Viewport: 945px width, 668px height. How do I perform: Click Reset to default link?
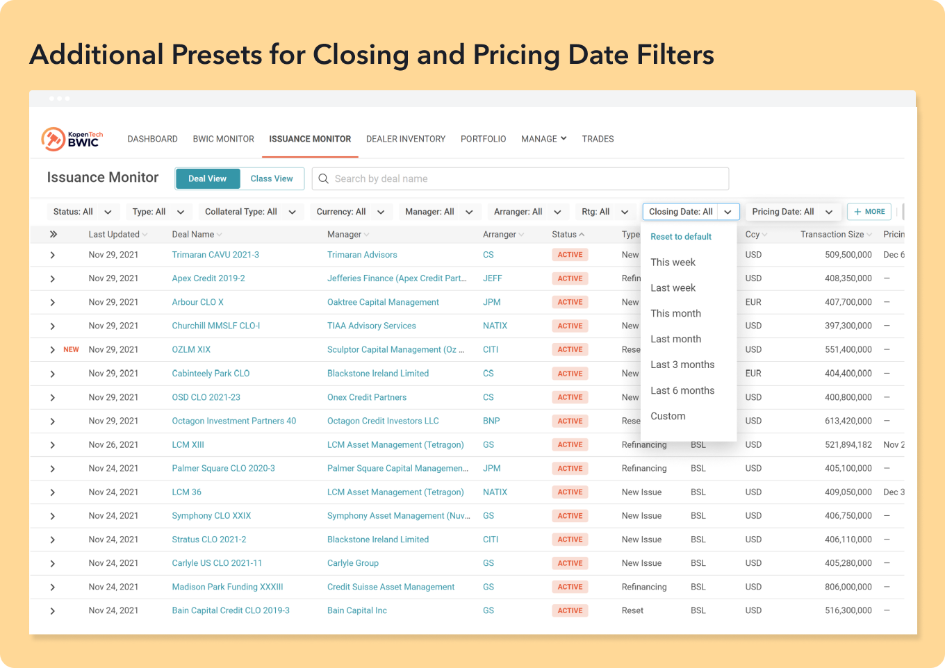pos(681,237)
